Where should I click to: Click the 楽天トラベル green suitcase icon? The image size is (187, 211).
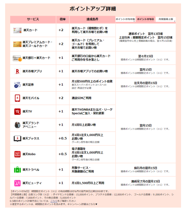pyautogui.click(x=17, y=170)
